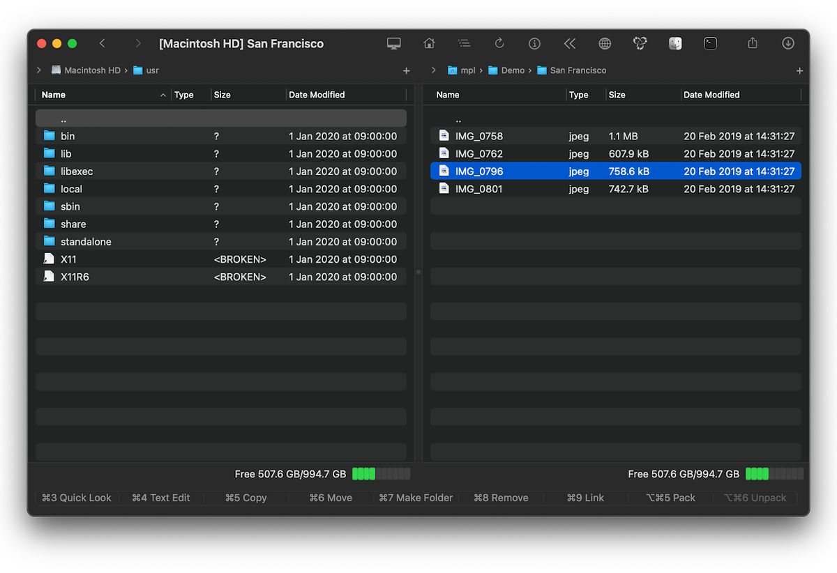Click the Quick Look button

pyautogui.click(x=77, y=498)
